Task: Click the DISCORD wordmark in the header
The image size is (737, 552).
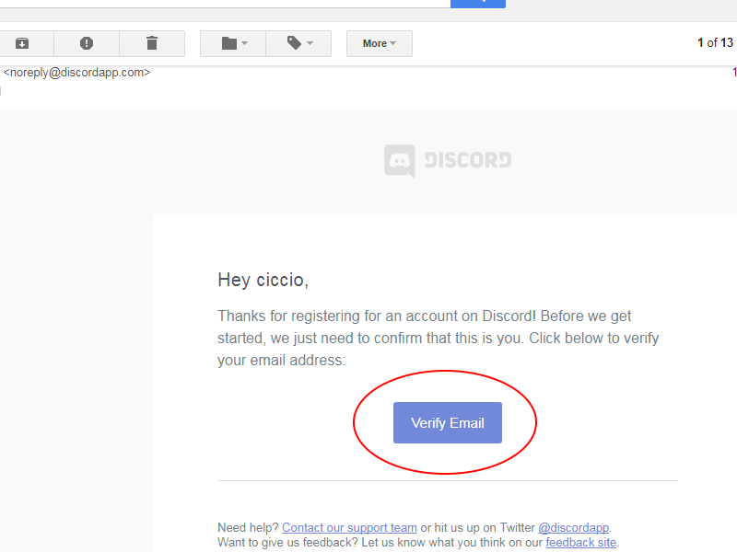Action: [468, 160]
